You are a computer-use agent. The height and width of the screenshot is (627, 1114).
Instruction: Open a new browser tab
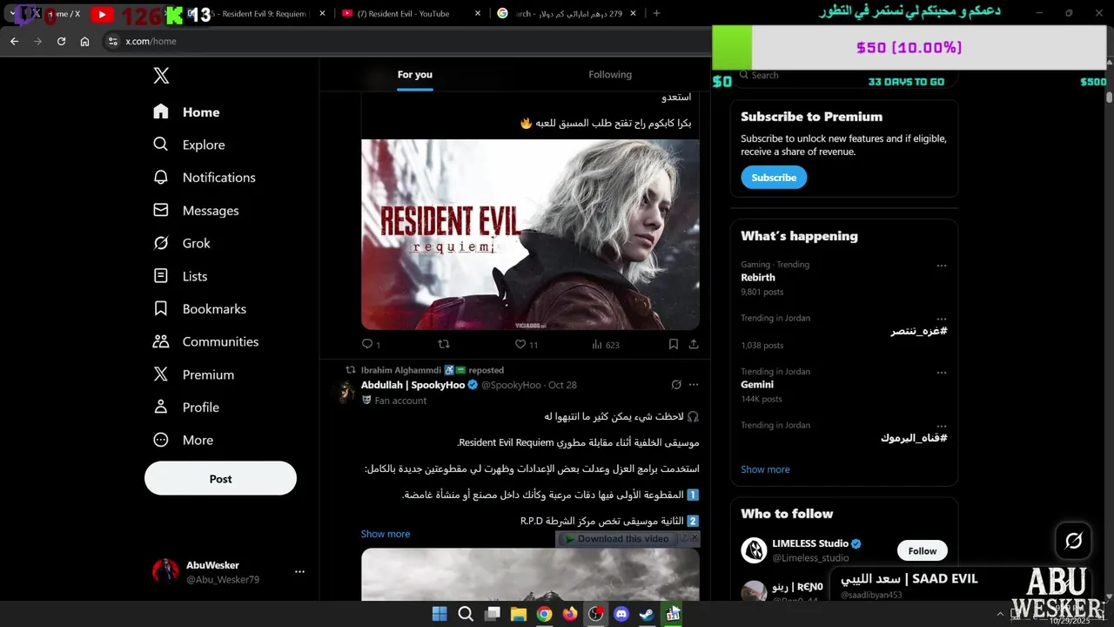pyautogui.click(x=656, y=14)
